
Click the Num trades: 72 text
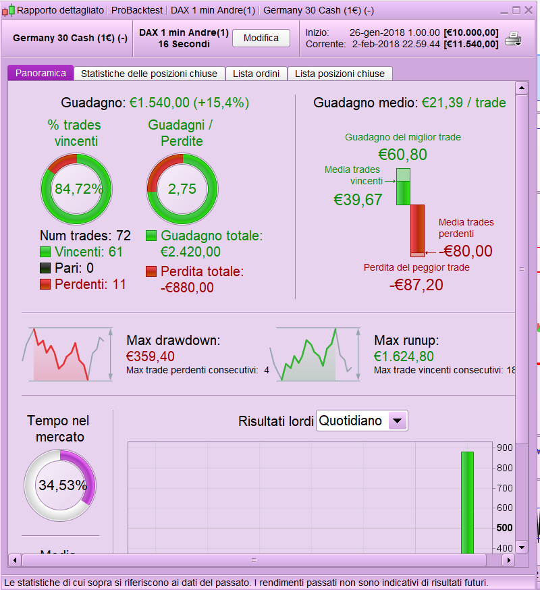pos(86,236)
